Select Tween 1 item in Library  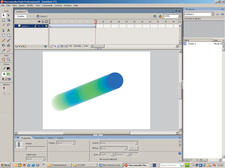[x=192, y=44]
